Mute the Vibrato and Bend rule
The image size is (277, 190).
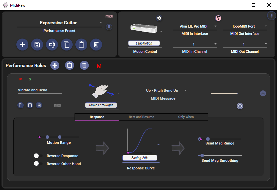pos(21,79)
